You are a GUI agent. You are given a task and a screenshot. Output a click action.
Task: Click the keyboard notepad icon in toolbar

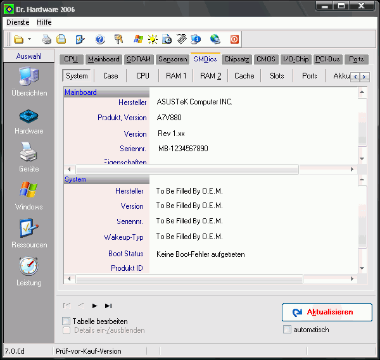click(x=182, y=39)
